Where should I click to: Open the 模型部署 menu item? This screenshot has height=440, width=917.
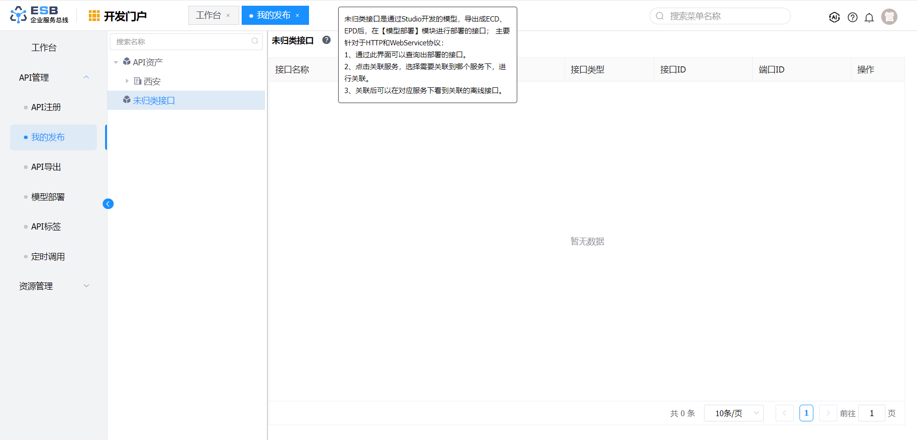coord(48,197)
